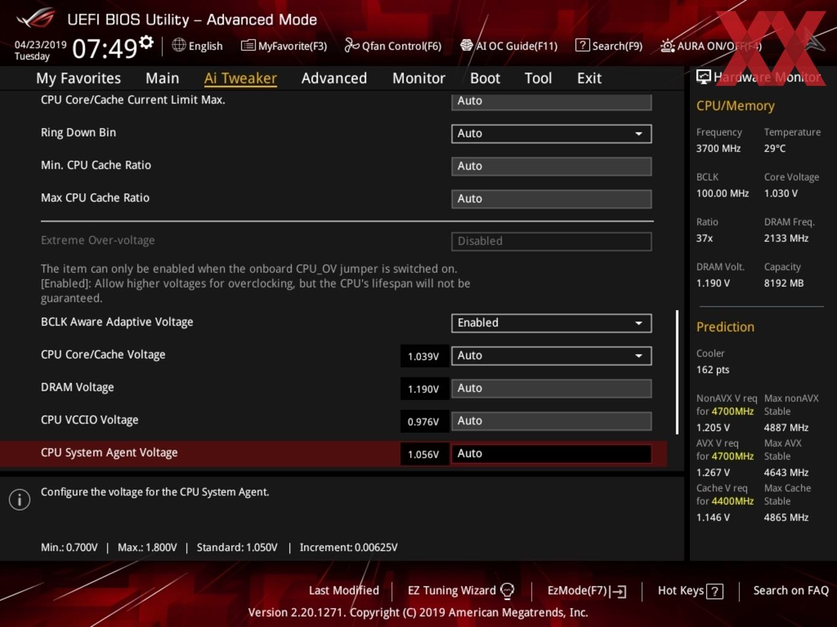Open the Advanced tab
Viewport: 837px width, 627px height.
pyautogui.click(x=334, y=78)
